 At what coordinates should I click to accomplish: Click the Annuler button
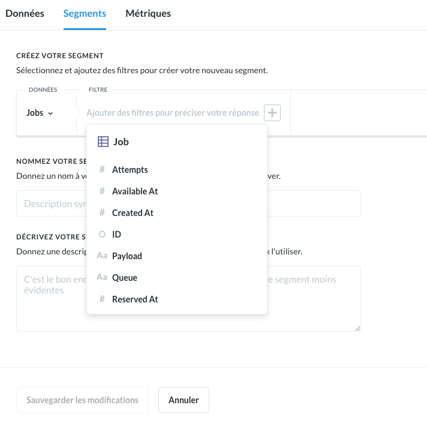tap(184, 400)
